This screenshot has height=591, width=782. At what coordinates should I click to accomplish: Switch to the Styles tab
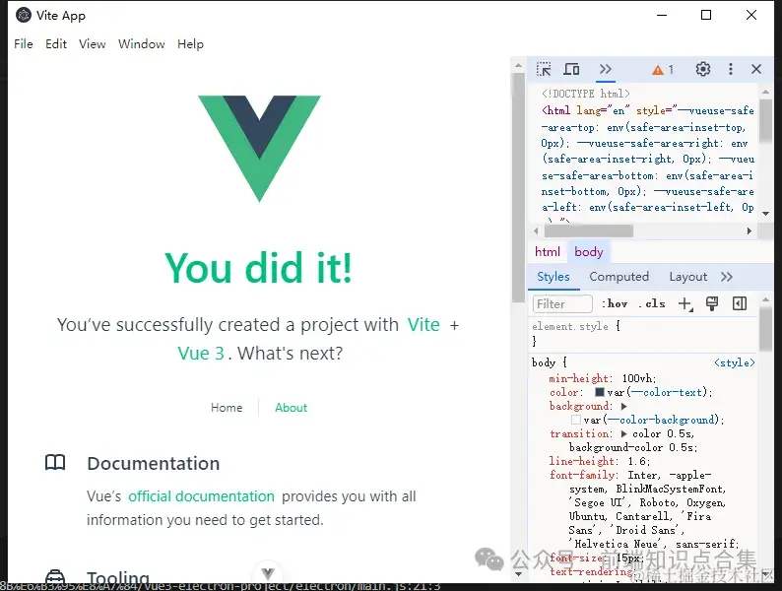coord(554,277)
